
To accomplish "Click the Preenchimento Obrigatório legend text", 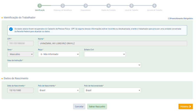I will (x=180, y=19).
